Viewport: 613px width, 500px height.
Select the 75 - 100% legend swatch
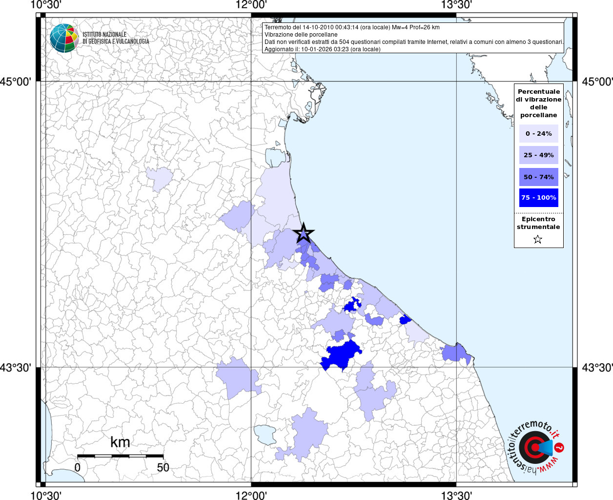[x=538, y=198]
